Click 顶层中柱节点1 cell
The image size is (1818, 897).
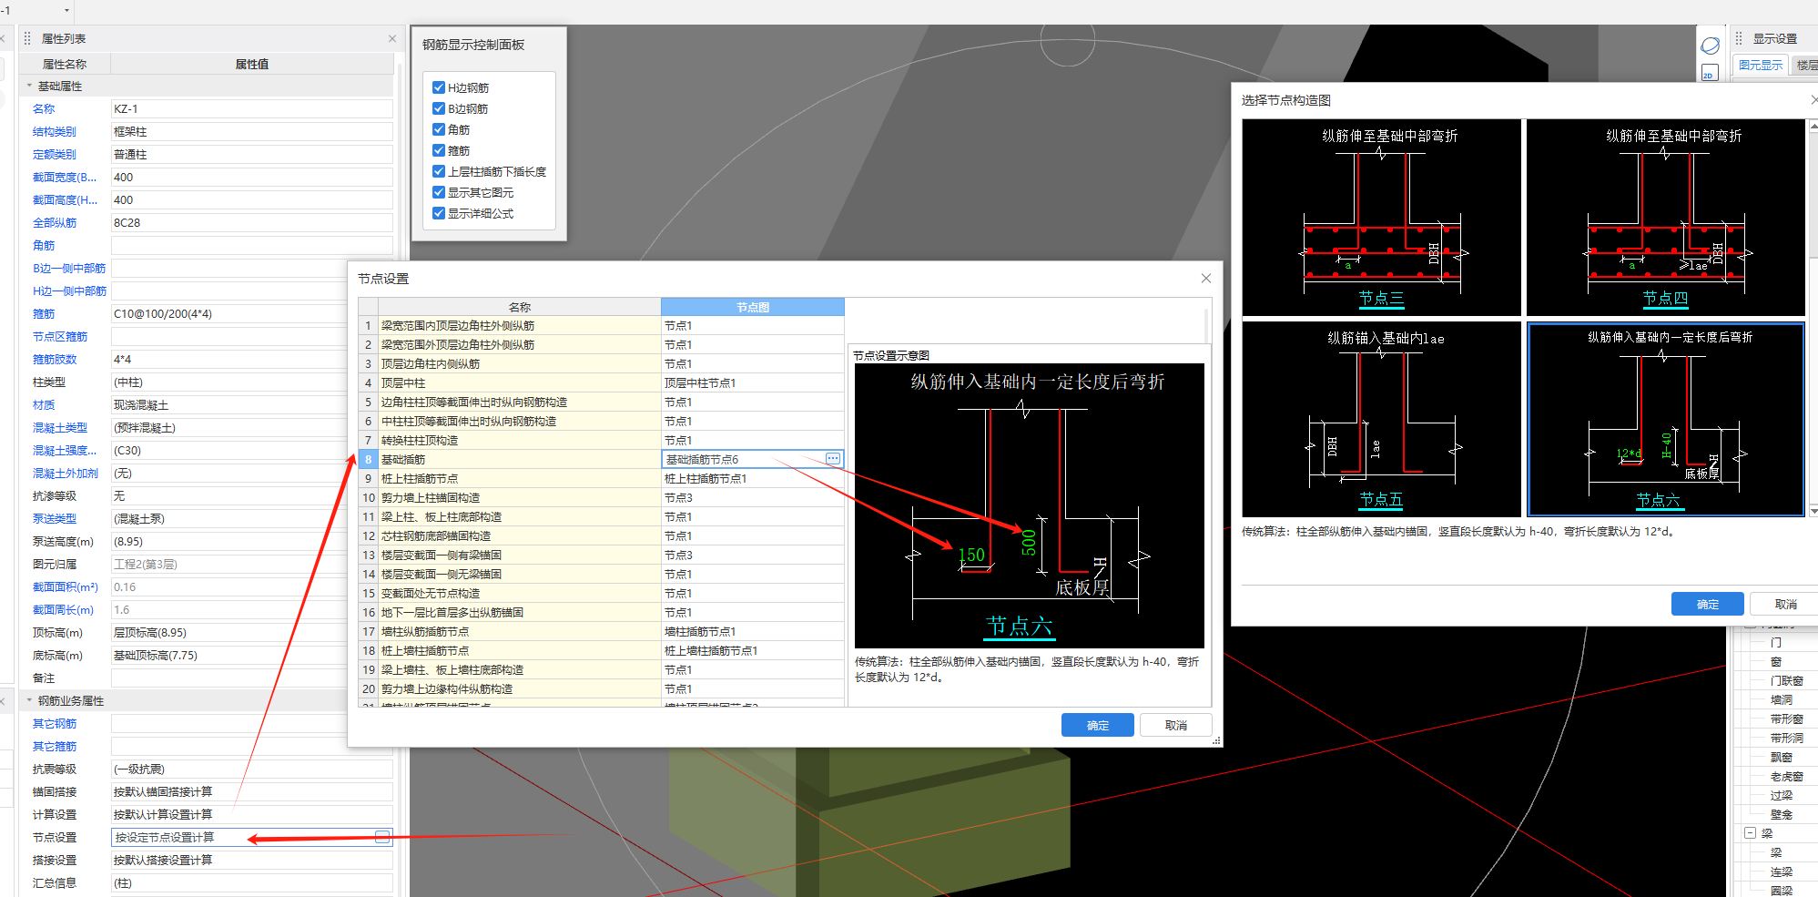(753, 382)
